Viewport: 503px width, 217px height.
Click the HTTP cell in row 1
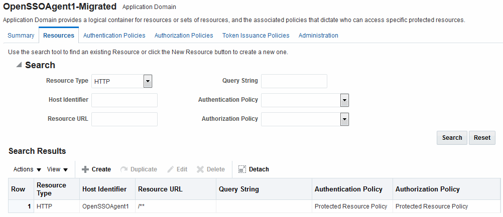tap(57, 206)
